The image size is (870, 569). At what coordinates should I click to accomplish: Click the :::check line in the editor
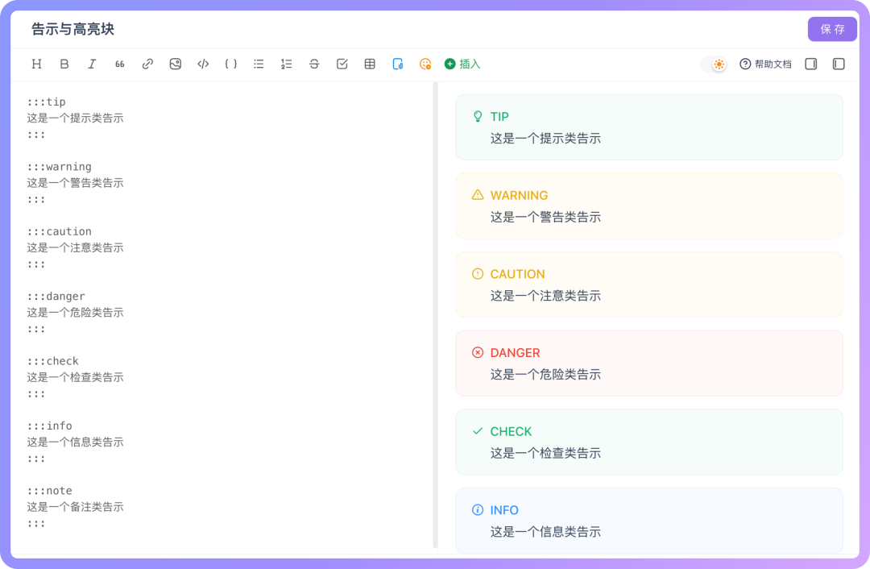pos(52,361)
